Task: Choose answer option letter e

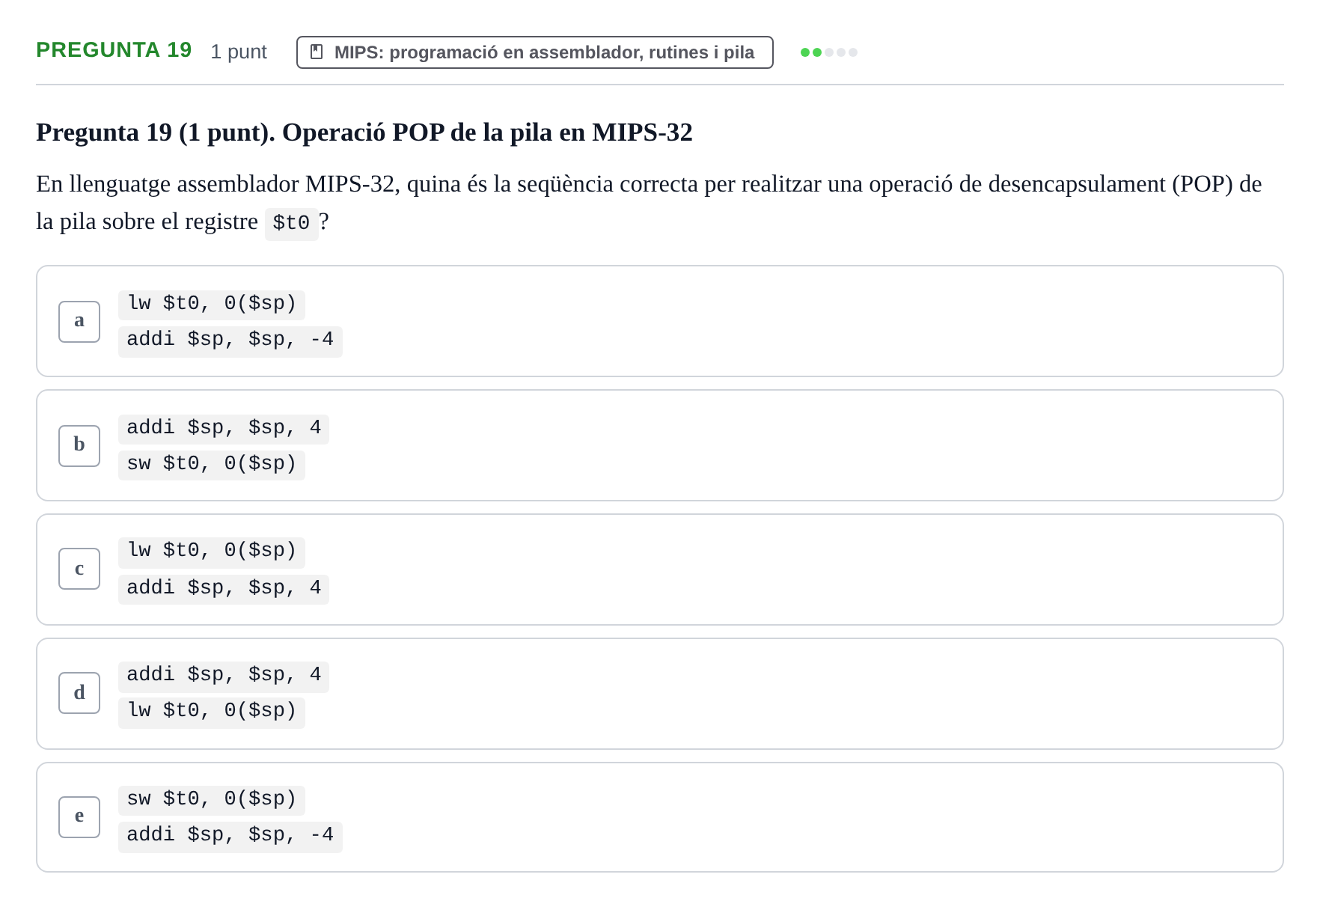Action: point(79,817)
